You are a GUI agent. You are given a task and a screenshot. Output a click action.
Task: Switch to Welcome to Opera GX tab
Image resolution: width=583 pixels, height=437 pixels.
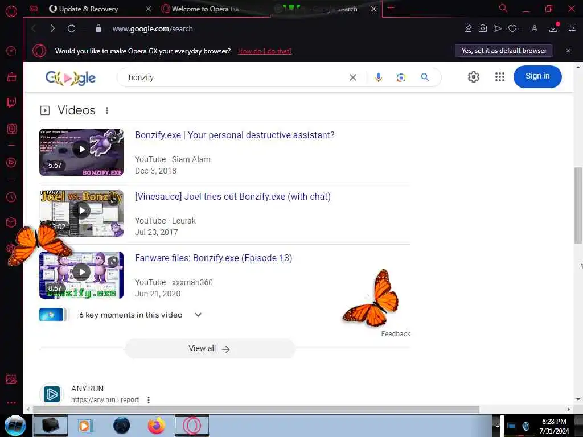(x=205, y=9)
